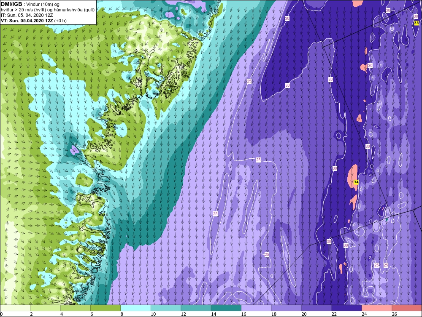The image size is (422, 317).
Task: Click the legend scale value '12'
Action: (x=183, y=314)
